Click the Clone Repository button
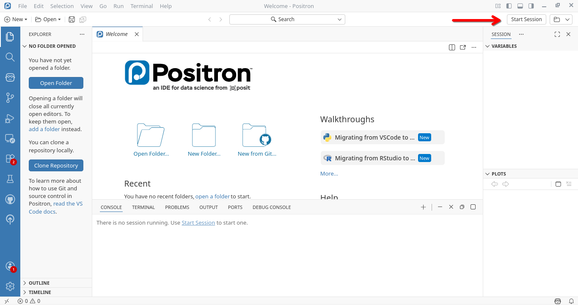The height and width of the screenshot is (305, 578). 56,165
